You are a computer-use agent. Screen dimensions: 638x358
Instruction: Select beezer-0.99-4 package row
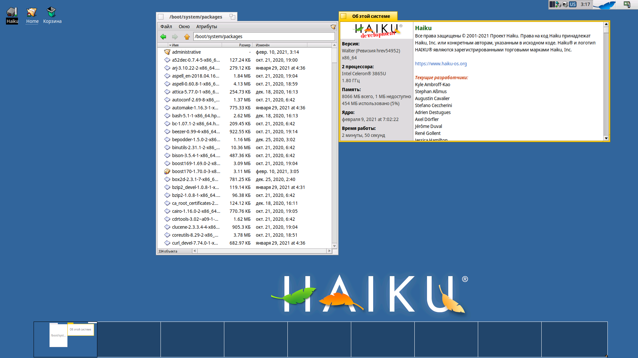pos(244,132)
